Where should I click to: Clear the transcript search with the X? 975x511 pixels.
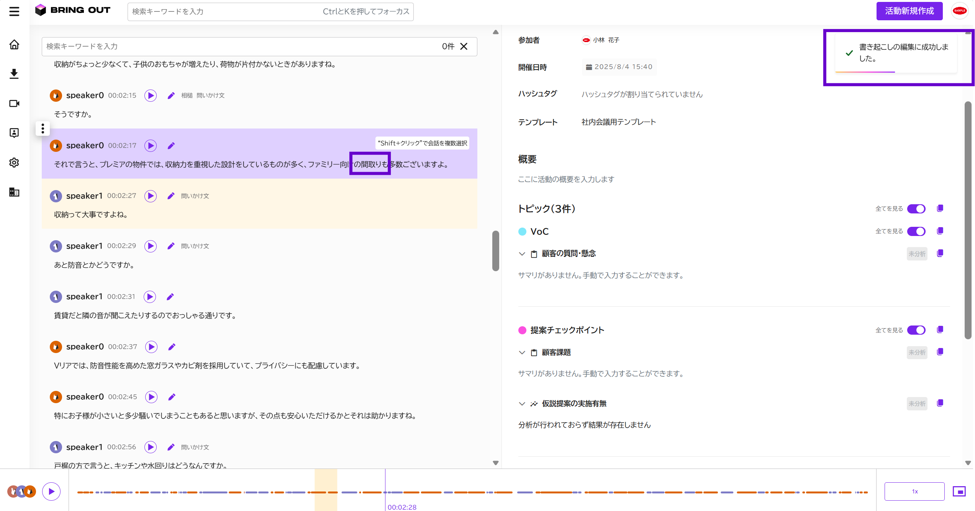(x=464, y=46)
